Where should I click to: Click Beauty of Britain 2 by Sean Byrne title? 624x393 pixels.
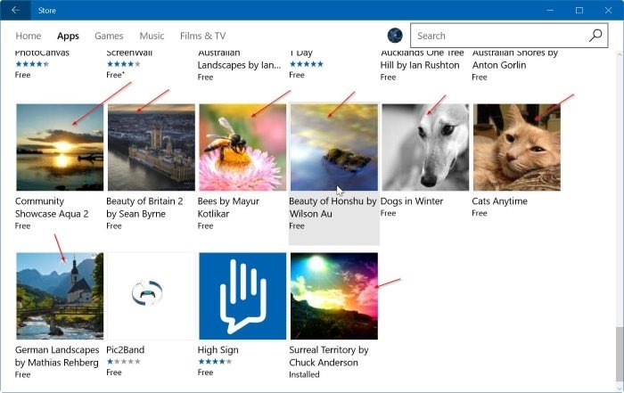point(144,208)
